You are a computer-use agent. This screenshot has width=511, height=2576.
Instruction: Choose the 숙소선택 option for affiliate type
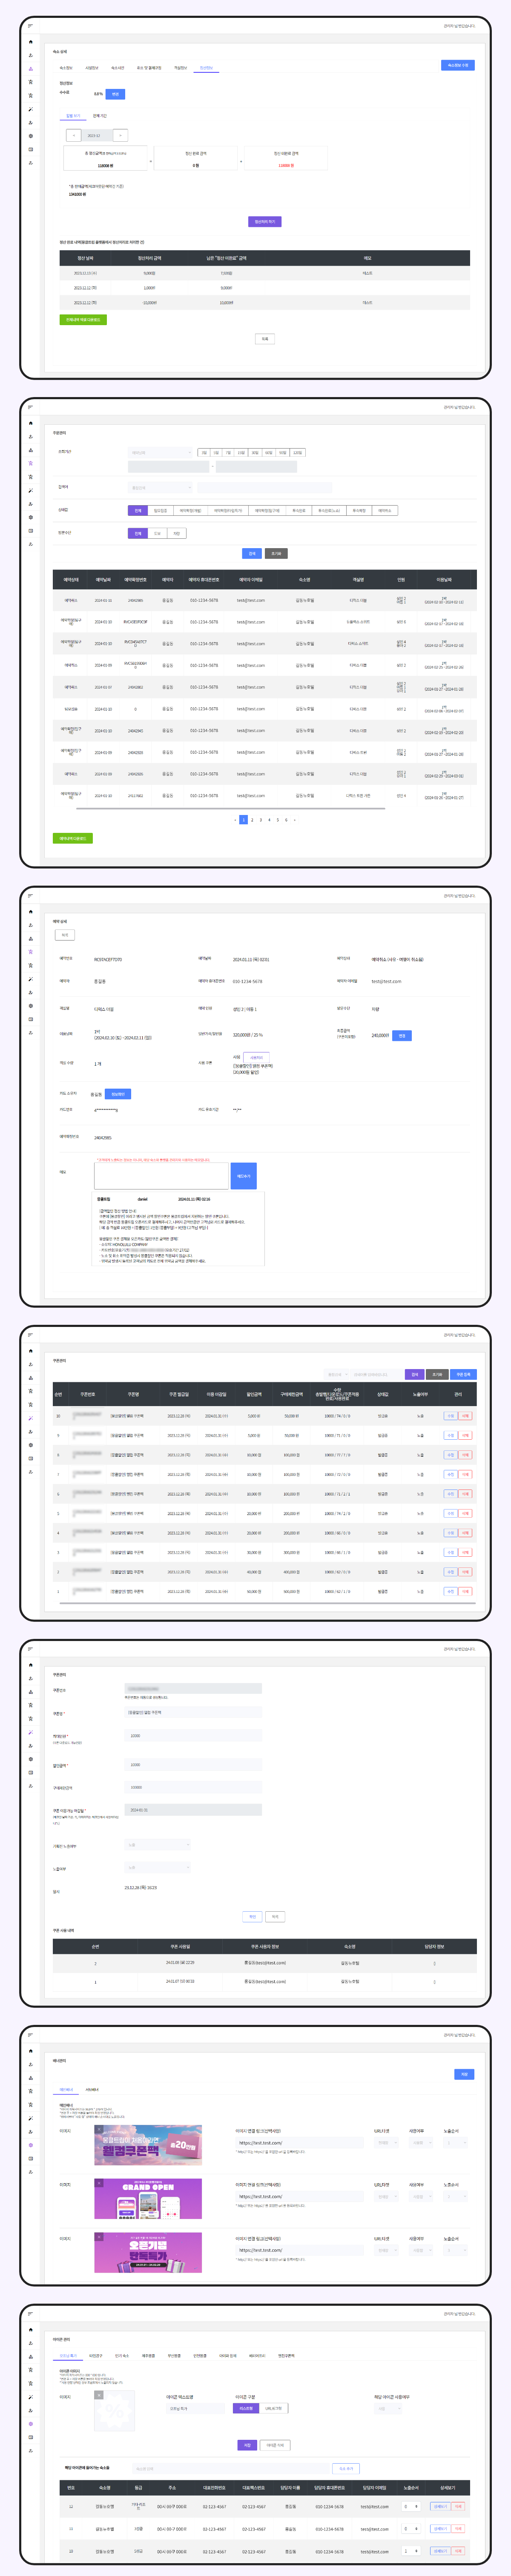point(246,2408)
